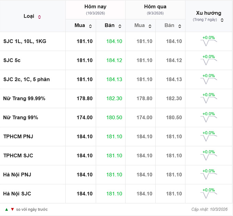Click the Nữ Trang 99% gold type
This screenshot has width=233, height=216.
21,118
